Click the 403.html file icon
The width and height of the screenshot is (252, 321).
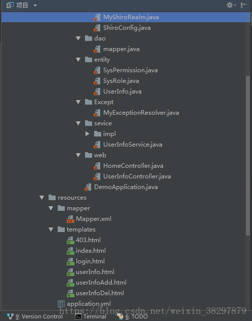(x=70, y=240)
